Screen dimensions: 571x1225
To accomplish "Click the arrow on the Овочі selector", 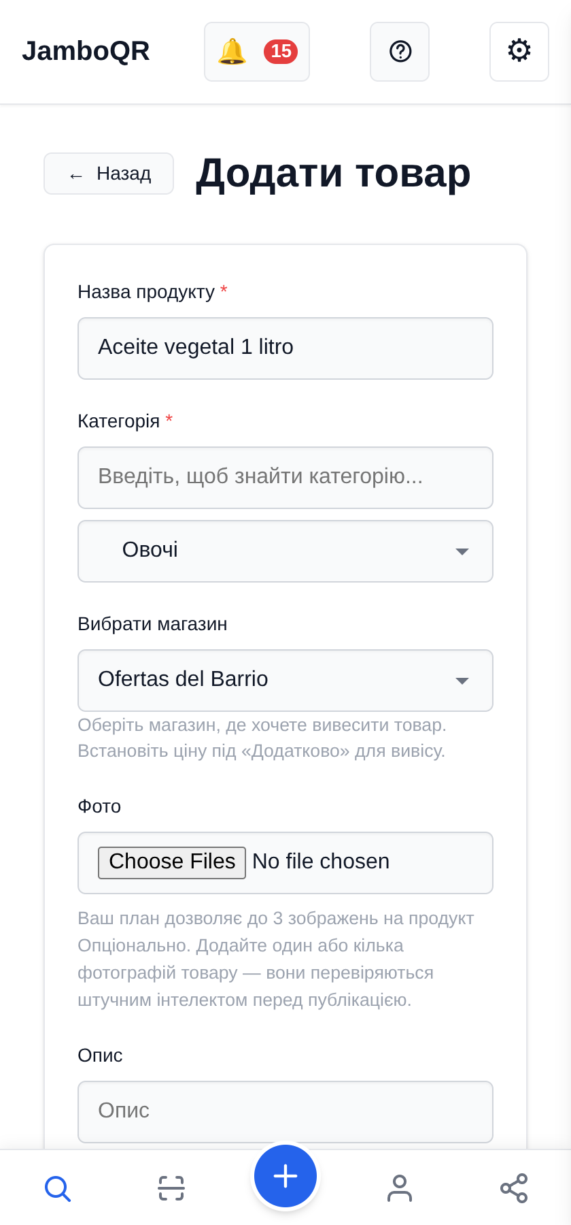I will pos(462,551).
